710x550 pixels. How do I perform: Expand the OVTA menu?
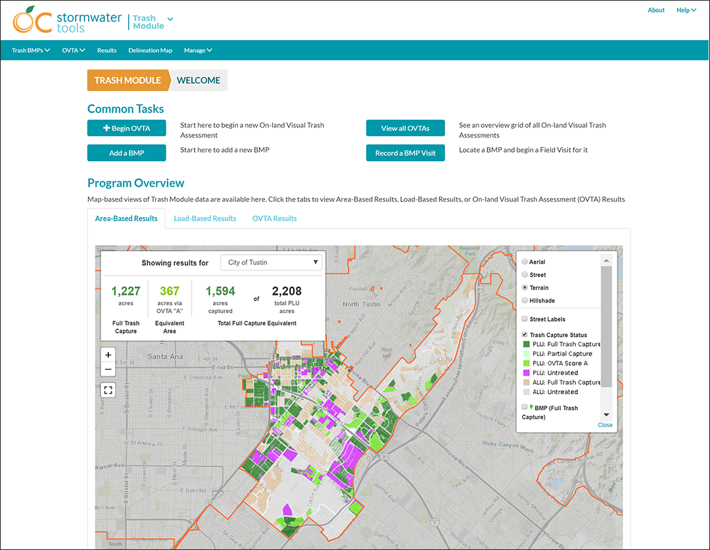[74, 50]
